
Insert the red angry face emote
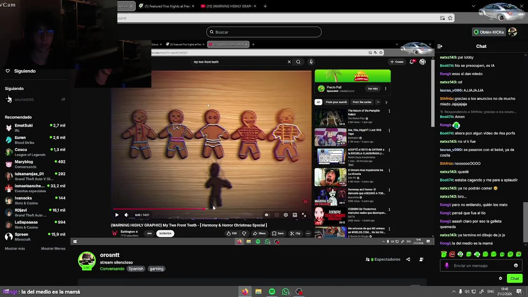pos(452,255)
